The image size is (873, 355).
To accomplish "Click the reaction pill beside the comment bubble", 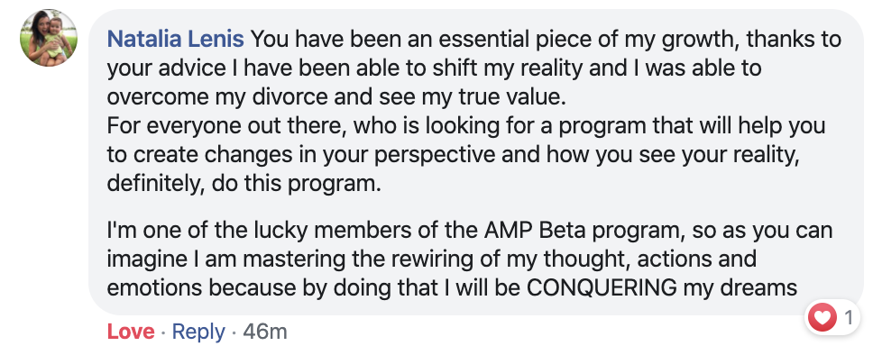I will [x=832, y=318].
